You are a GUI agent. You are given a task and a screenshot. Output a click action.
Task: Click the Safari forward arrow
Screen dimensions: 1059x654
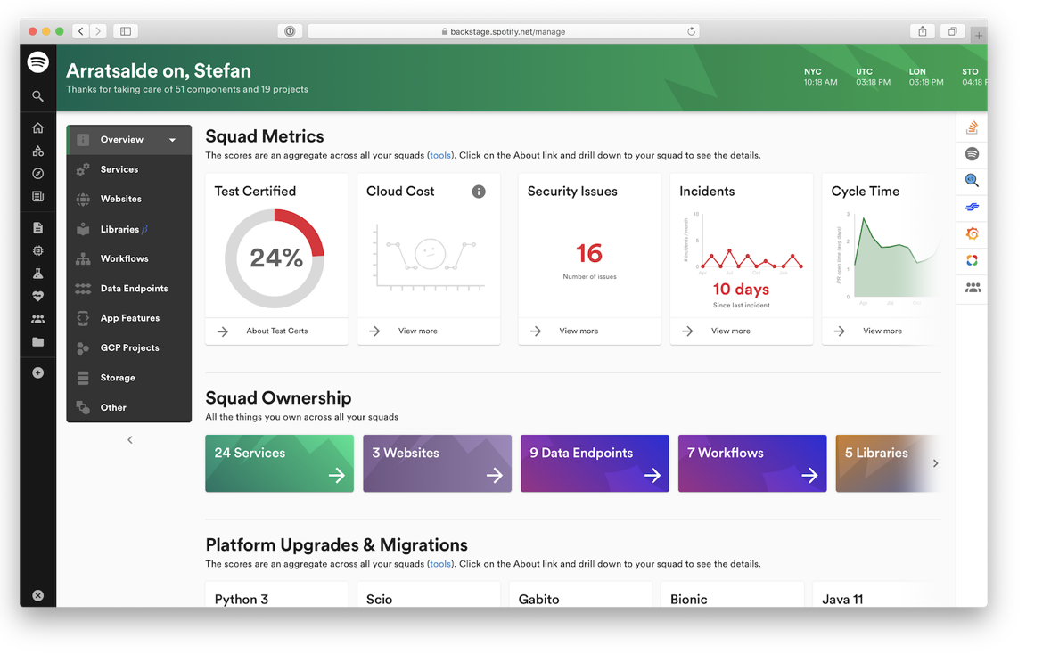click(x=99, y=31)
